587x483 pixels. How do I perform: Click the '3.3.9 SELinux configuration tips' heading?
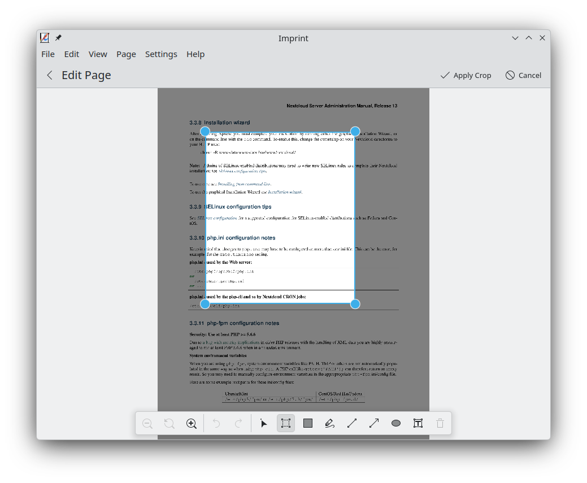tap(231, 207)
